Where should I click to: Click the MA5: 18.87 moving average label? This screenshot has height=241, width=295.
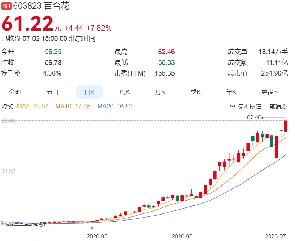pos(32,106)
